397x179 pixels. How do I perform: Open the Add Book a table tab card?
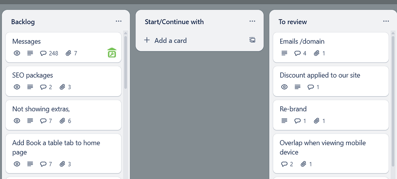tap(56, 147)
